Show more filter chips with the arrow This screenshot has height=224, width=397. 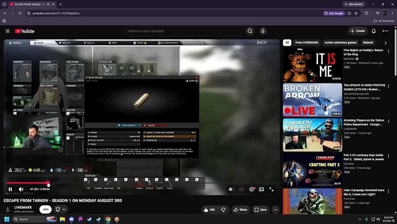[385, 43]
